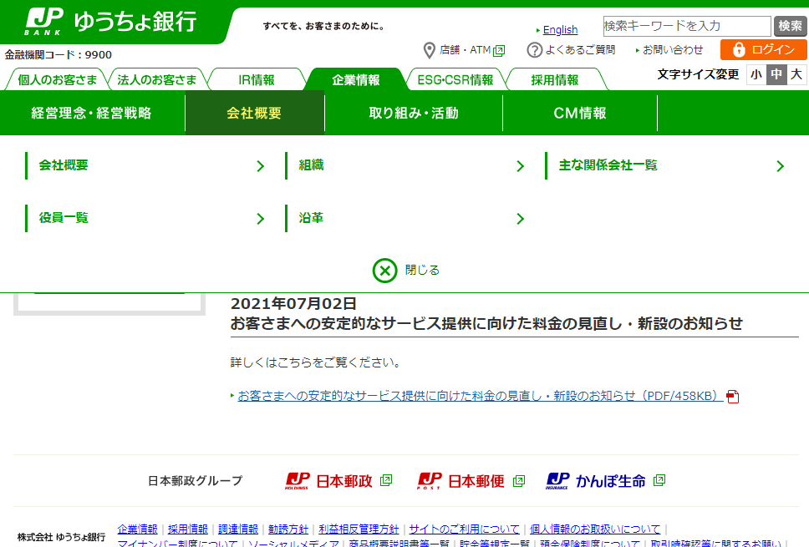Switch site language via English link

pyautogui.click(x=560, y=30)
